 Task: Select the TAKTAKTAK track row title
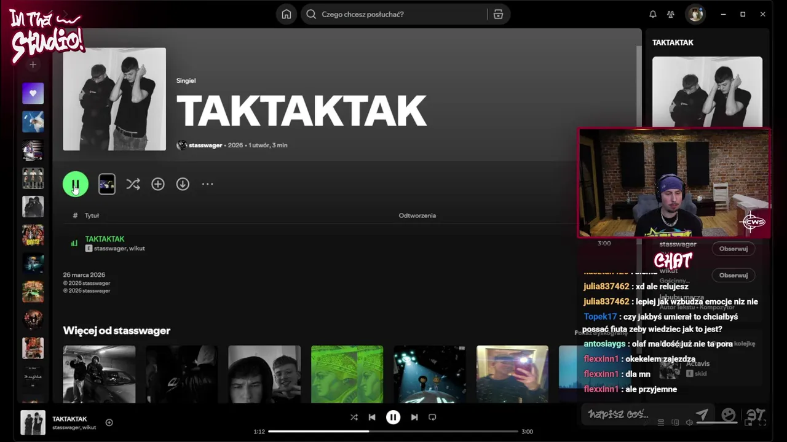point(105,239)
